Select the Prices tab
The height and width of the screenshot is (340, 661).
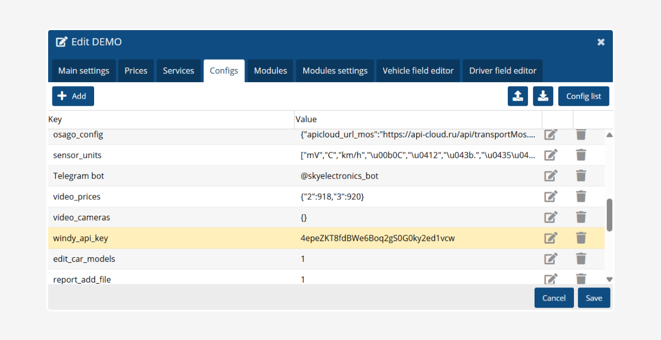click(x=136, y=71)
